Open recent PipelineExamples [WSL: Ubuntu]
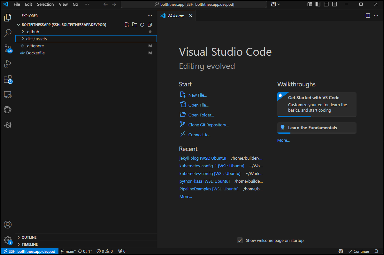This screenshot has width=384, height=255. (x=209, y=189)
